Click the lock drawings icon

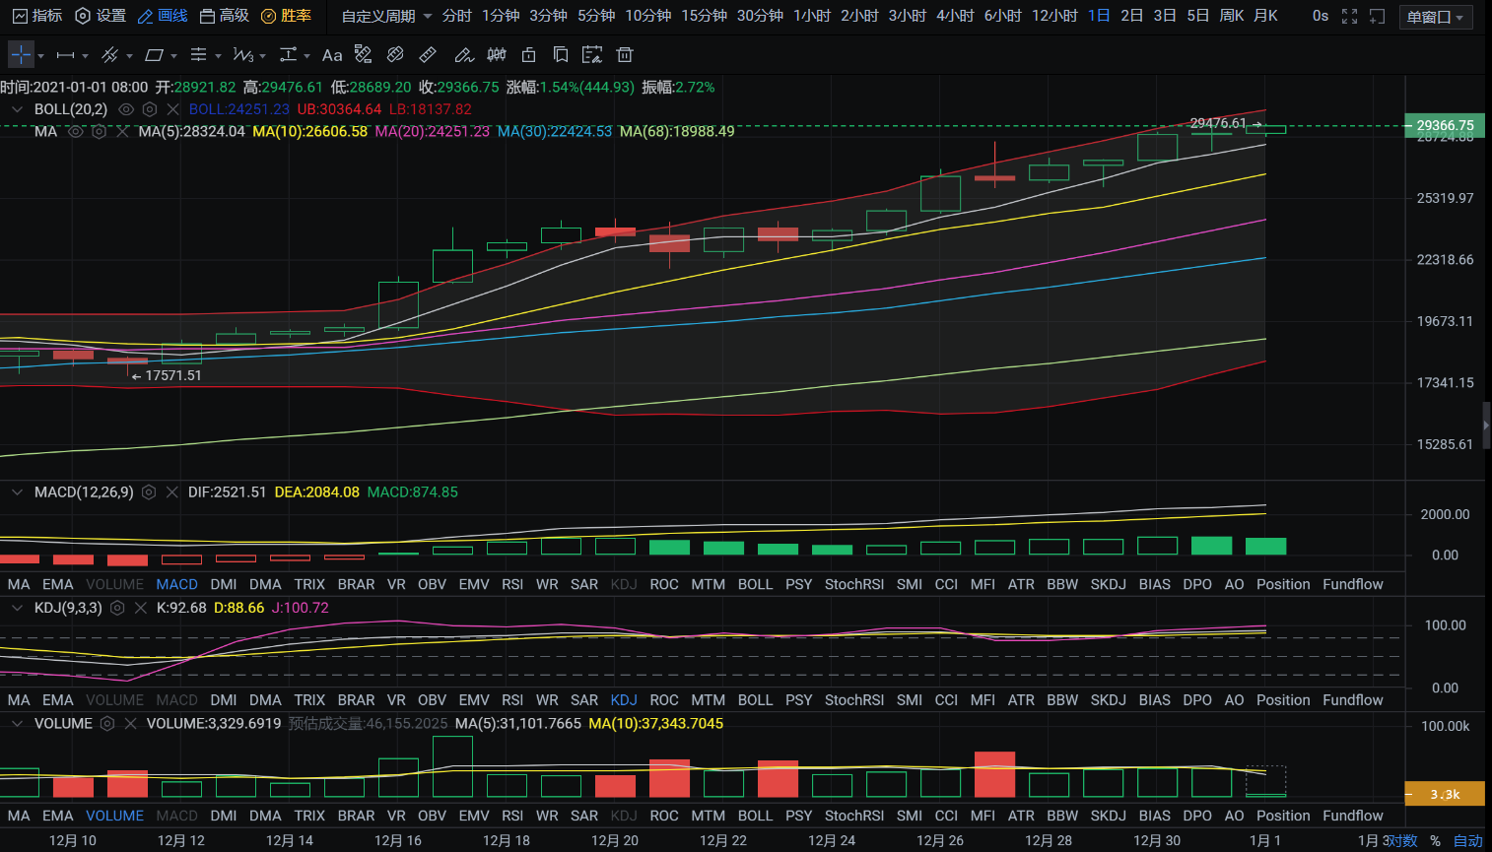(529, 55)
